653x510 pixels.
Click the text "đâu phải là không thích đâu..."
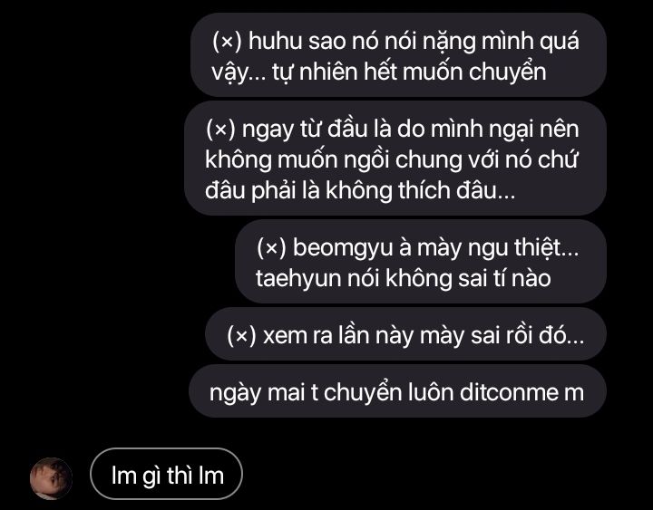click(360, 191)
